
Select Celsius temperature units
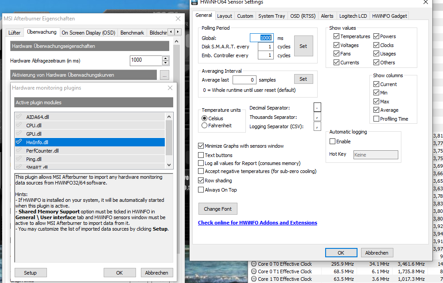point(205,118)
